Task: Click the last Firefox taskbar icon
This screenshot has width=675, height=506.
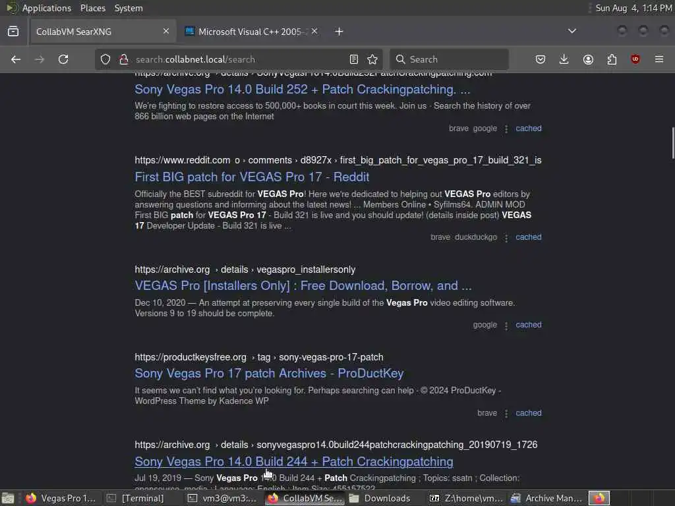Action: click(x=599, y=498)
